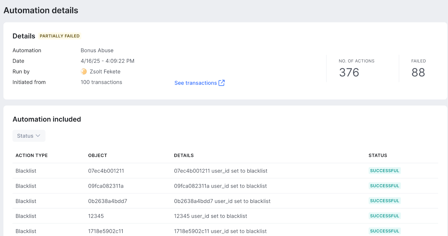Select object 0b2638a4bdd7 cell
Viewport: 448px width, 236px height.
pyautogui.click(x=108, y=201)
